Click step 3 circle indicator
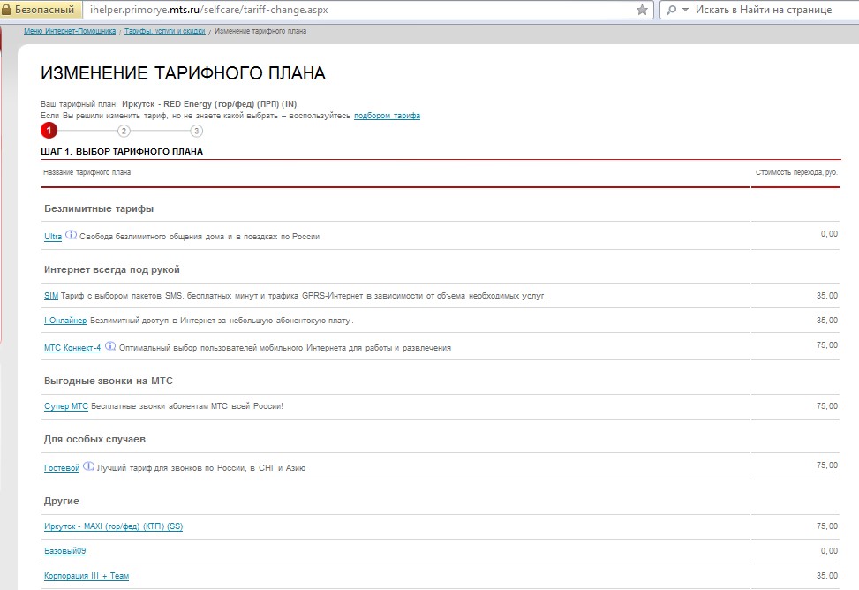 tap(196, 131)
